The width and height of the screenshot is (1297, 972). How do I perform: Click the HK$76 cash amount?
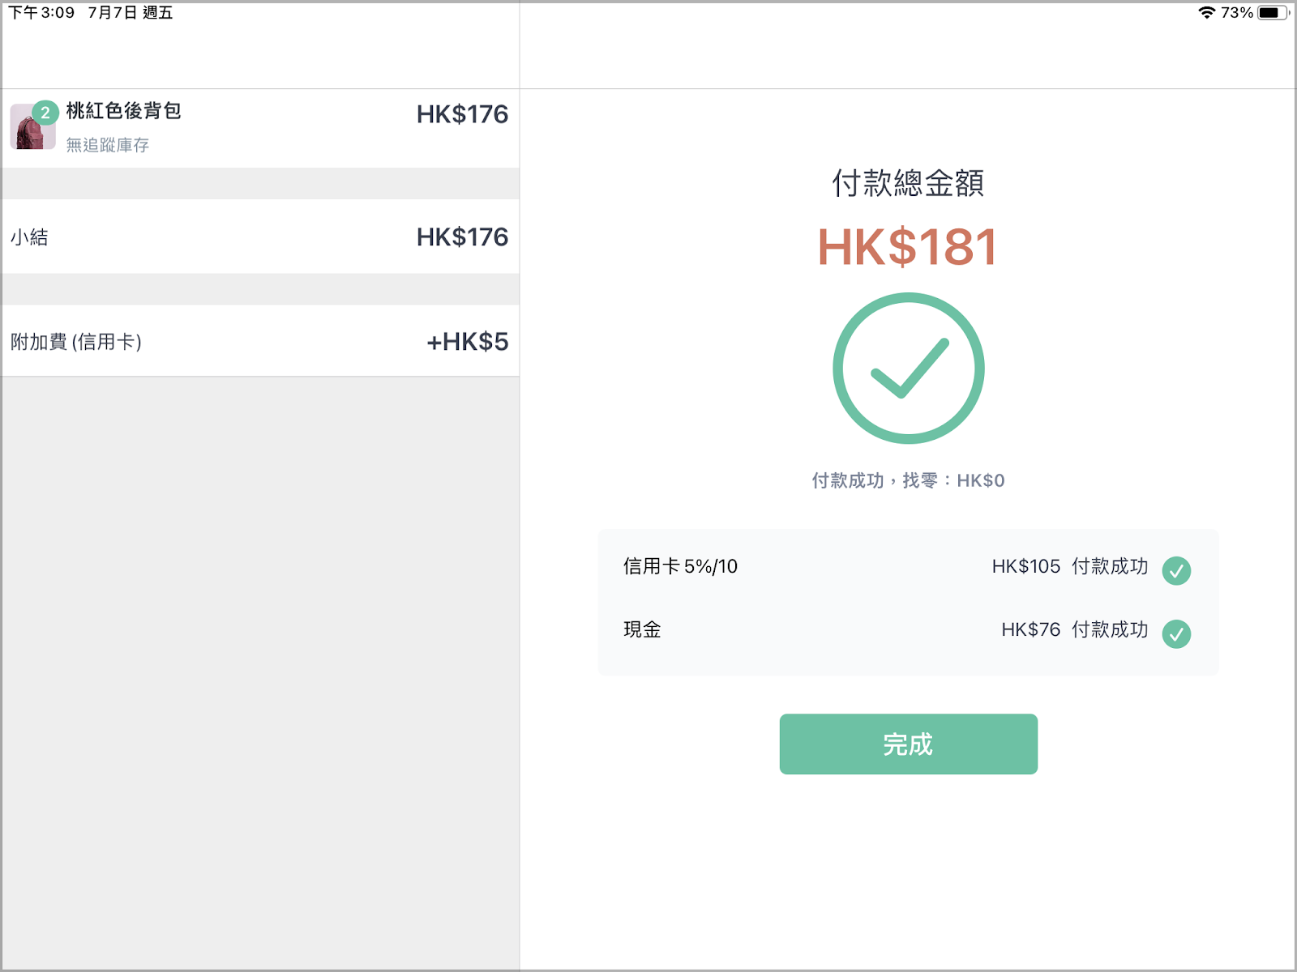[x=1031, y=629]
